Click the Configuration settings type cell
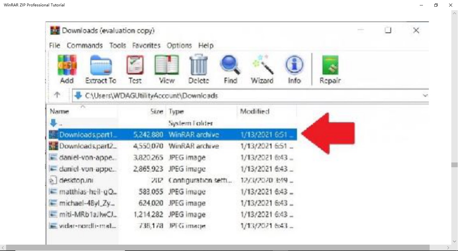Image resolution: width=458 pixels, height=251 pixels. (200, 180)
